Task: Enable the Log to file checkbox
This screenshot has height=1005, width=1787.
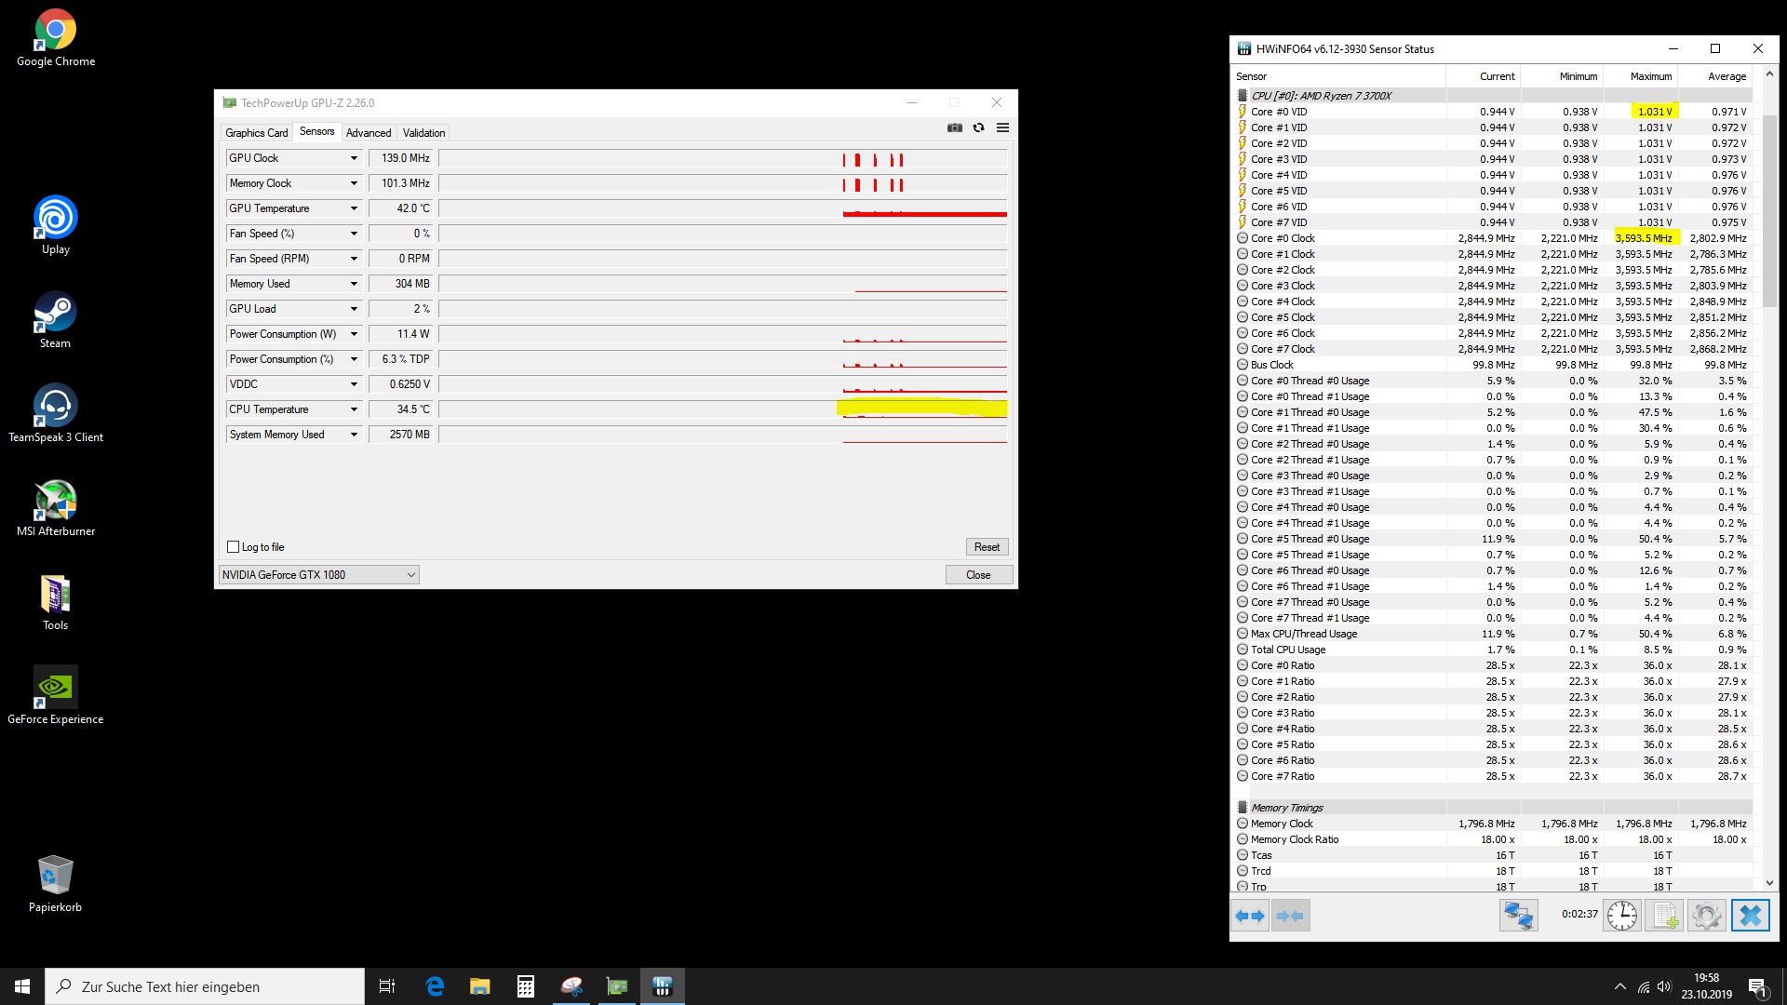Action: point(234,547)
